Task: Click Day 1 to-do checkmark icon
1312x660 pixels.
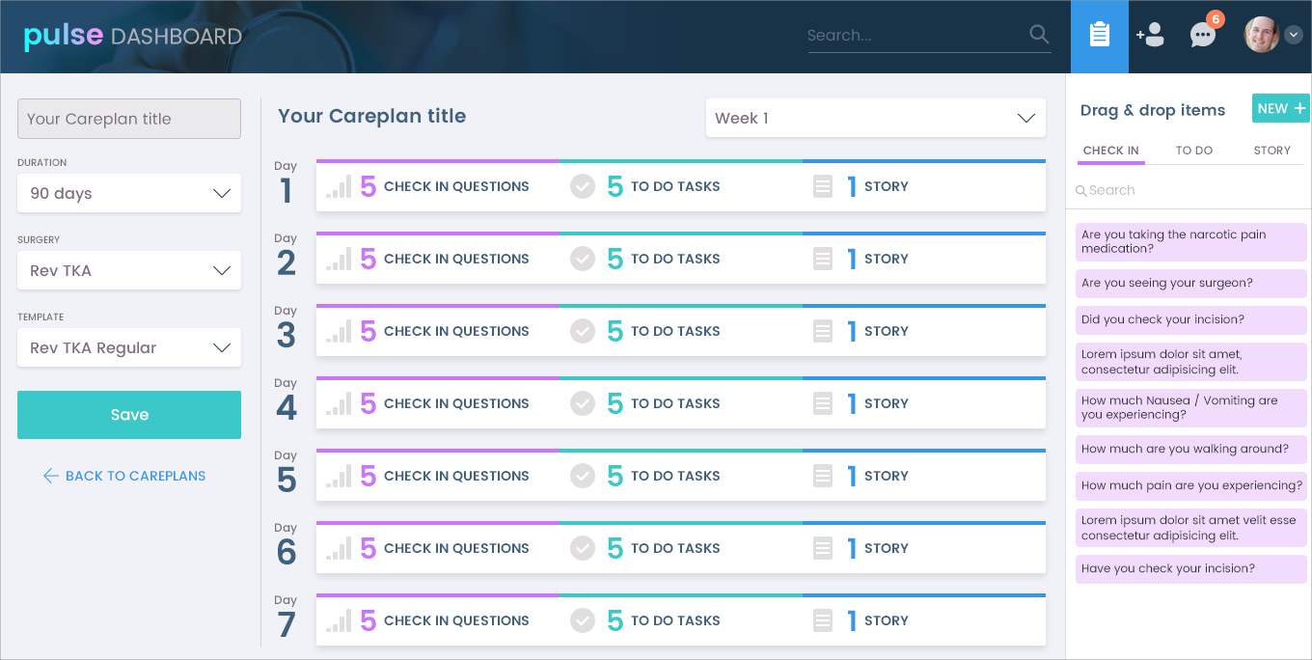Action: pyautogui.click(x=583, y=186)
